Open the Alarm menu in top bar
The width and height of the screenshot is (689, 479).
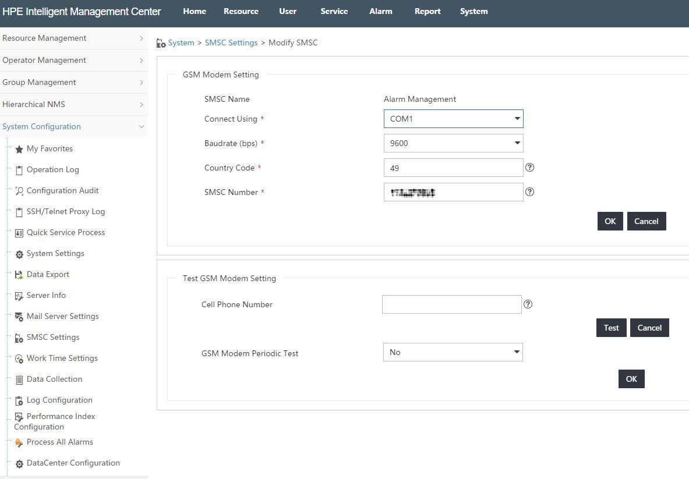pyautogui.click(x=380, y=12)
